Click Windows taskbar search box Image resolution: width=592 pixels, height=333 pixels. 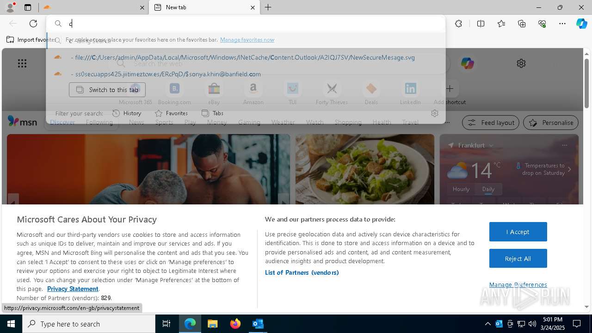tap(89, 324)
